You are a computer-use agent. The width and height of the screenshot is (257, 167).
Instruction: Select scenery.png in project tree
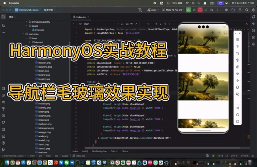pyautogui.click(x=44, y=107)
